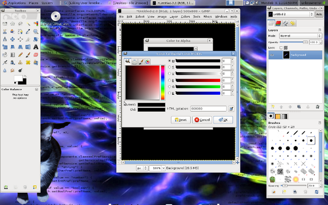Open the Places menu in top panel
The image size is (328, 205).
tap(33, 3)
